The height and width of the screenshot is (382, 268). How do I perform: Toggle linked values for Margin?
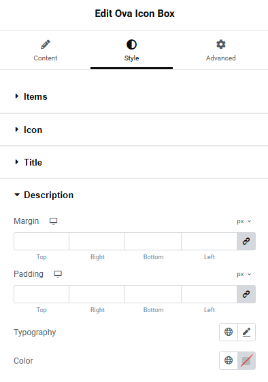click(246, 241)
